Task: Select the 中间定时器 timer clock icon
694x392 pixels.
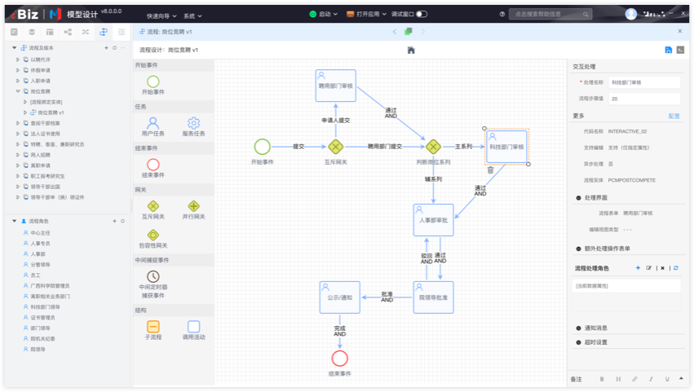Action: coord(153,276)
